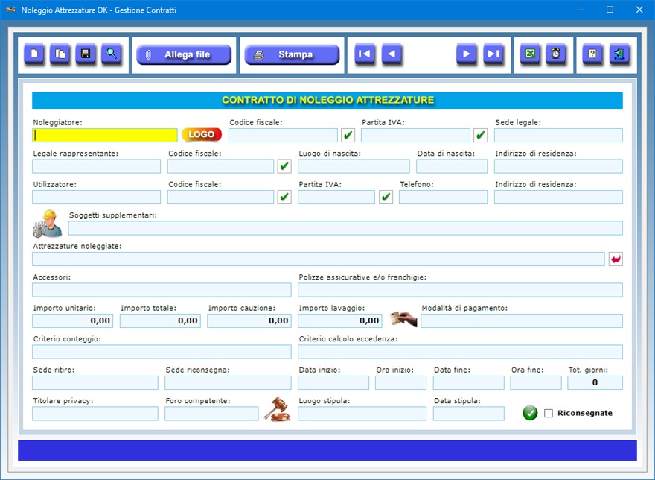Open help with the question mark icon
The width and height of the screenshot is (655, 480).
592,54
